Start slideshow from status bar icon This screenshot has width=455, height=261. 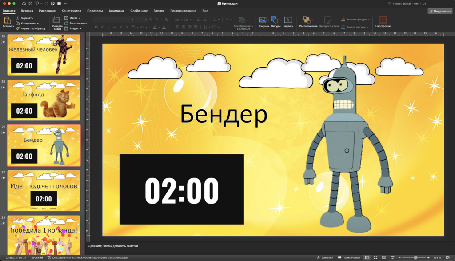click(x=393, y=257)
